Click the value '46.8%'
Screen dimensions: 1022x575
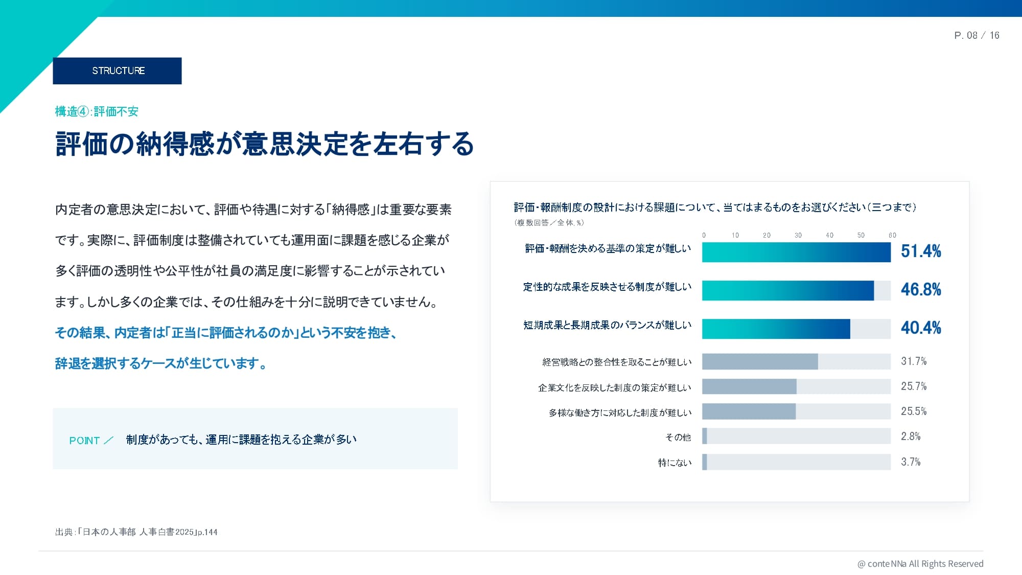click(x=921, y=289)
